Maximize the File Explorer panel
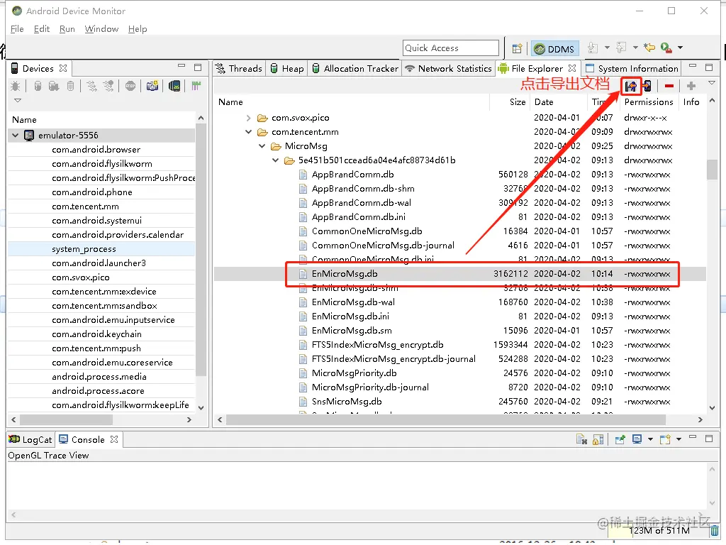726x545 pixels. [709, 67]
